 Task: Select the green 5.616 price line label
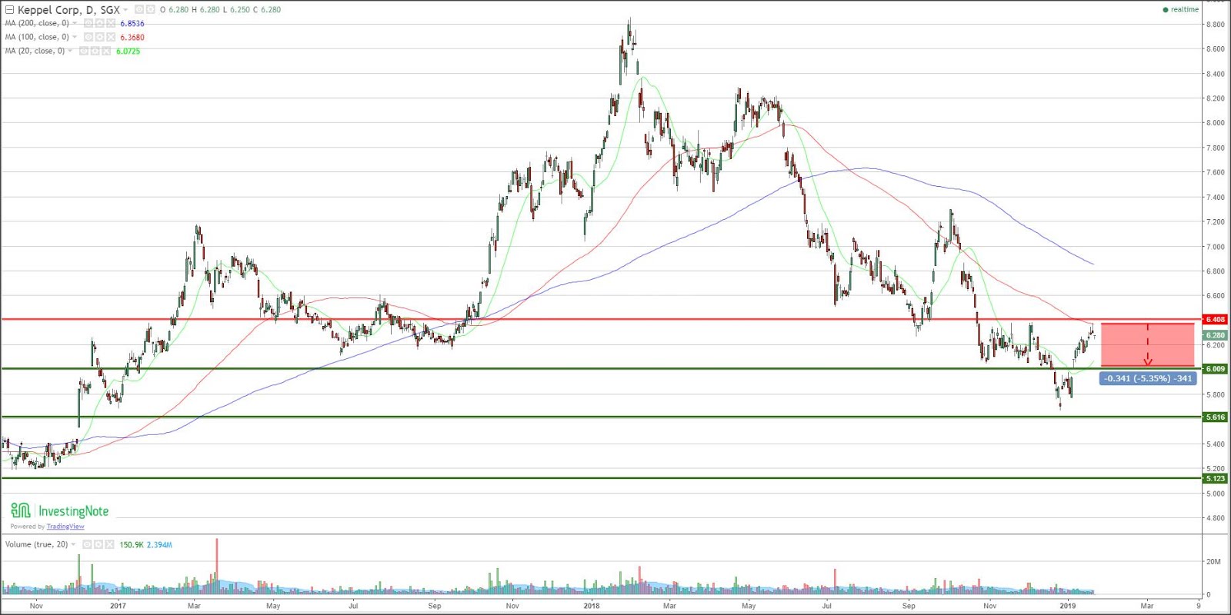[1215, 417]
